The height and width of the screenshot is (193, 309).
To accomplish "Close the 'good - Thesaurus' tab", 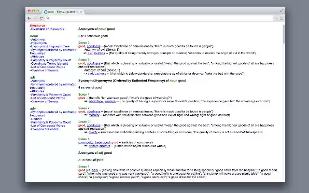I will click(81, 12).
